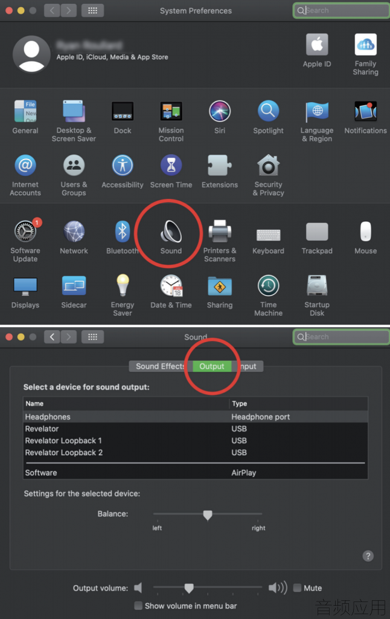Select Headphones output device
The height and width of the screenshot is (619, 390).
tap(196, 417)
